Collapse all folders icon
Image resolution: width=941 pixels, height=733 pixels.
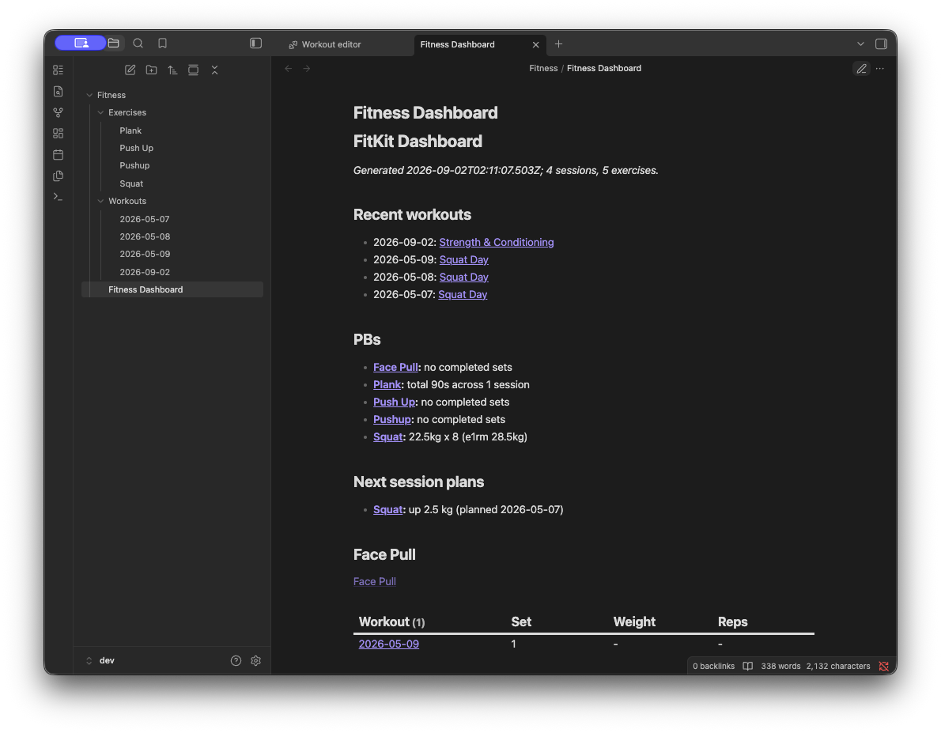point(215,70)
